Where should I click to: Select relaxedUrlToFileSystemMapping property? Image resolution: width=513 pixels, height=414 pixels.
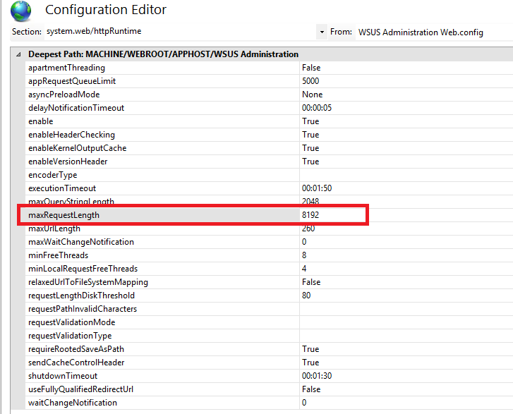pos(88,282)
